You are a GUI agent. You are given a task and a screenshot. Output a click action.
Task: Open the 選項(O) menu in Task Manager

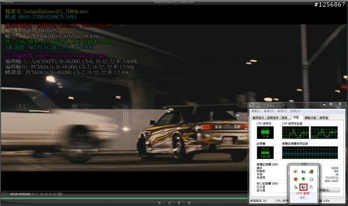click(269, 111)
